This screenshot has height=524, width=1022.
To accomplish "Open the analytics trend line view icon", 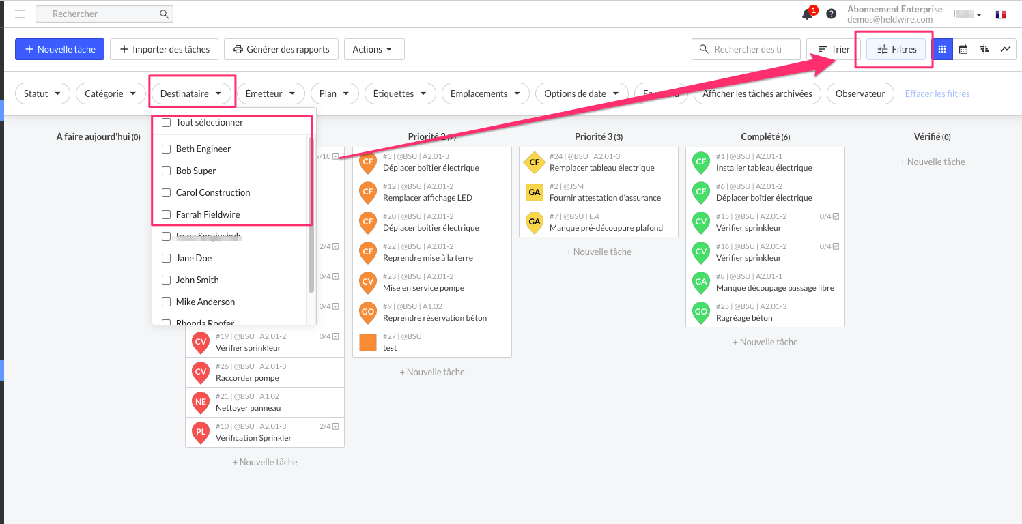I will click(x=1005, y=49).
